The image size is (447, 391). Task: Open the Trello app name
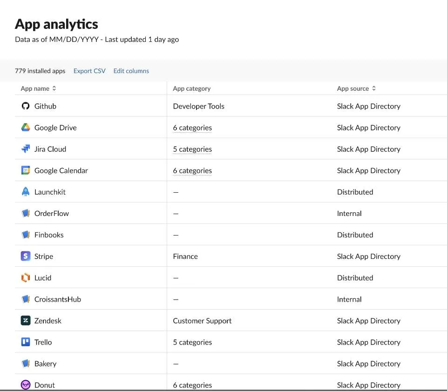[43, 342]
